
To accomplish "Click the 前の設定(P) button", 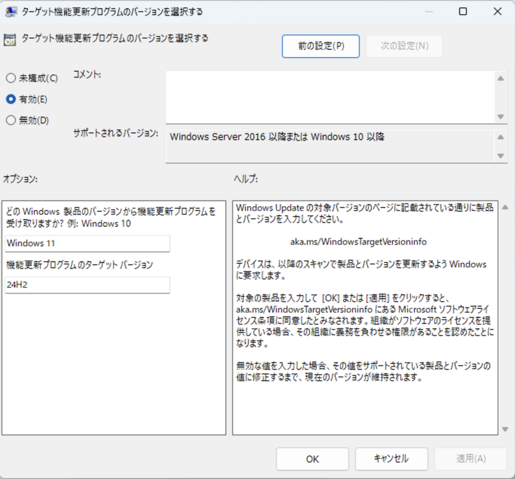I will point(321,46).
